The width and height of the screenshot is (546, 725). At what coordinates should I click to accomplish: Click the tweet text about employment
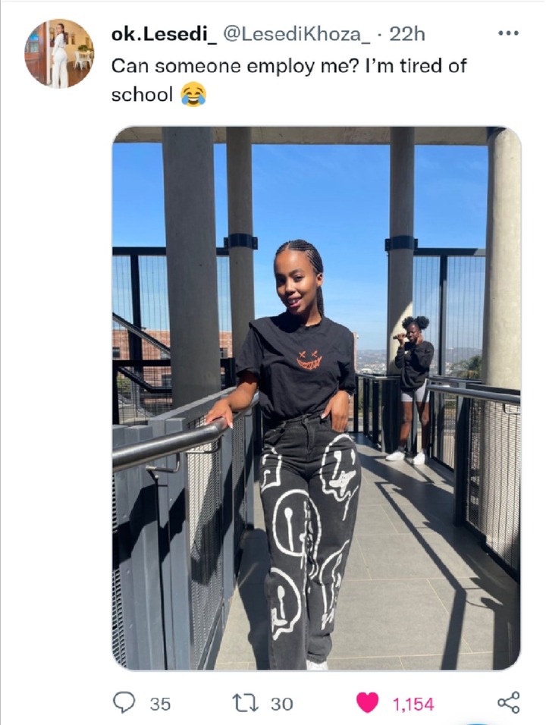click(289, 80)
